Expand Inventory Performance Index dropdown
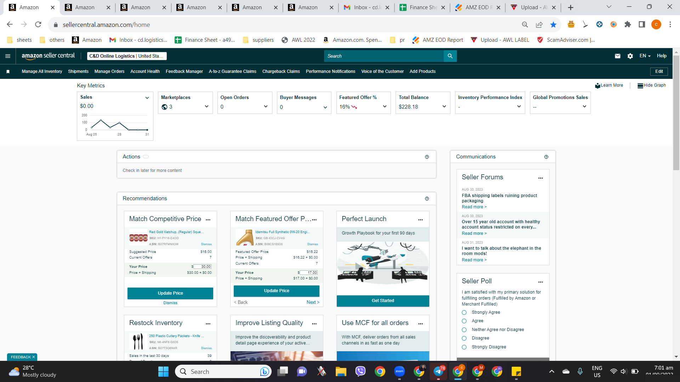 pos(519,106)
